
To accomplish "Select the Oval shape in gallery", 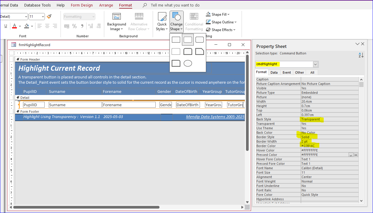I will point(188,63).
